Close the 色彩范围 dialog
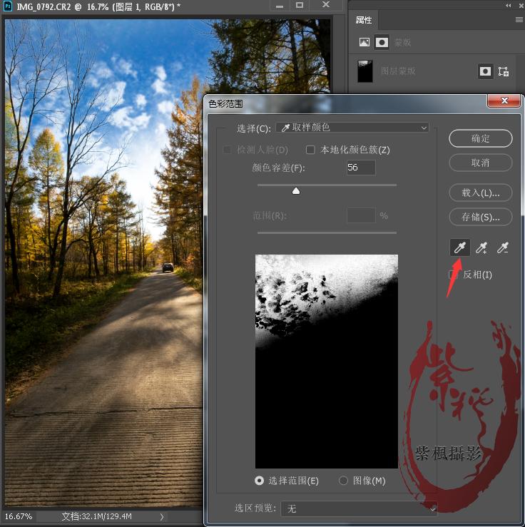Viewport: 525px width, 527px height. tap(504, 101)
